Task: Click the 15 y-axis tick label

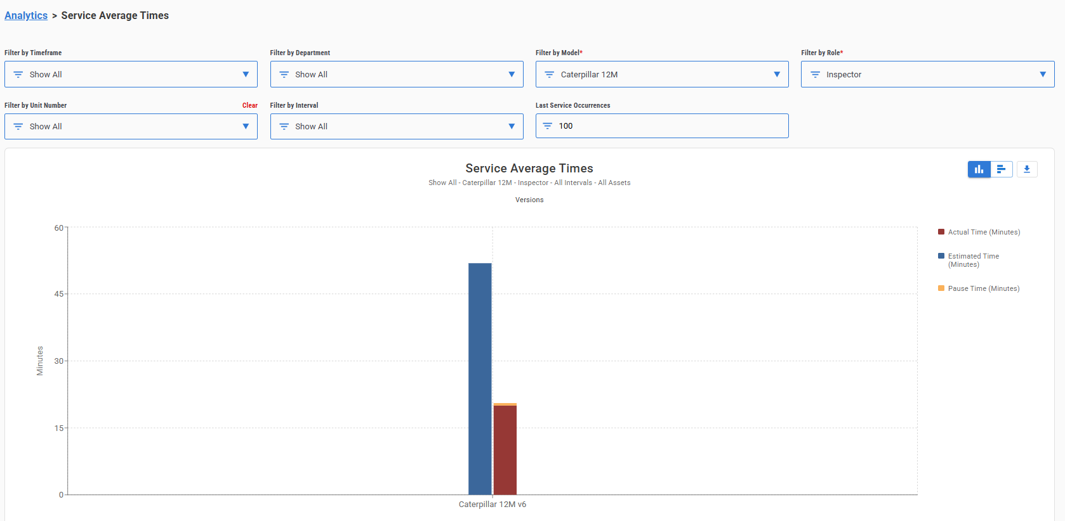Action: (x=59, y=428)
